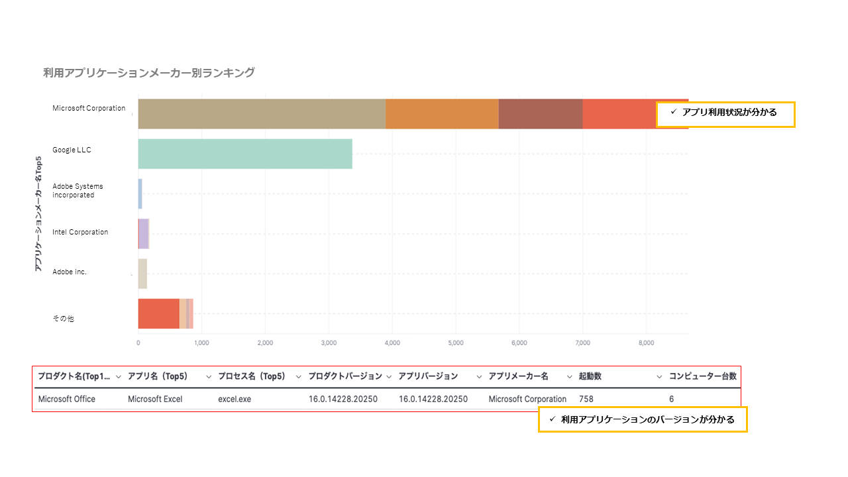Select the beige Adobe inc. bar
Image resolution: width=848 pixels, height=477 pixels.
(142, 273)
